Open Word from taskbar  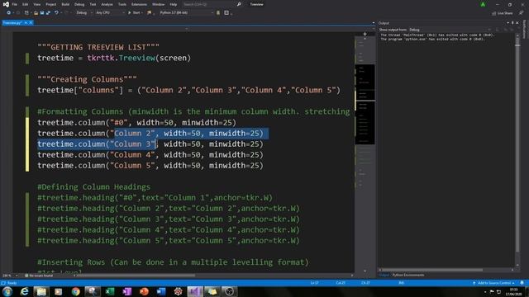pos(161,291)
